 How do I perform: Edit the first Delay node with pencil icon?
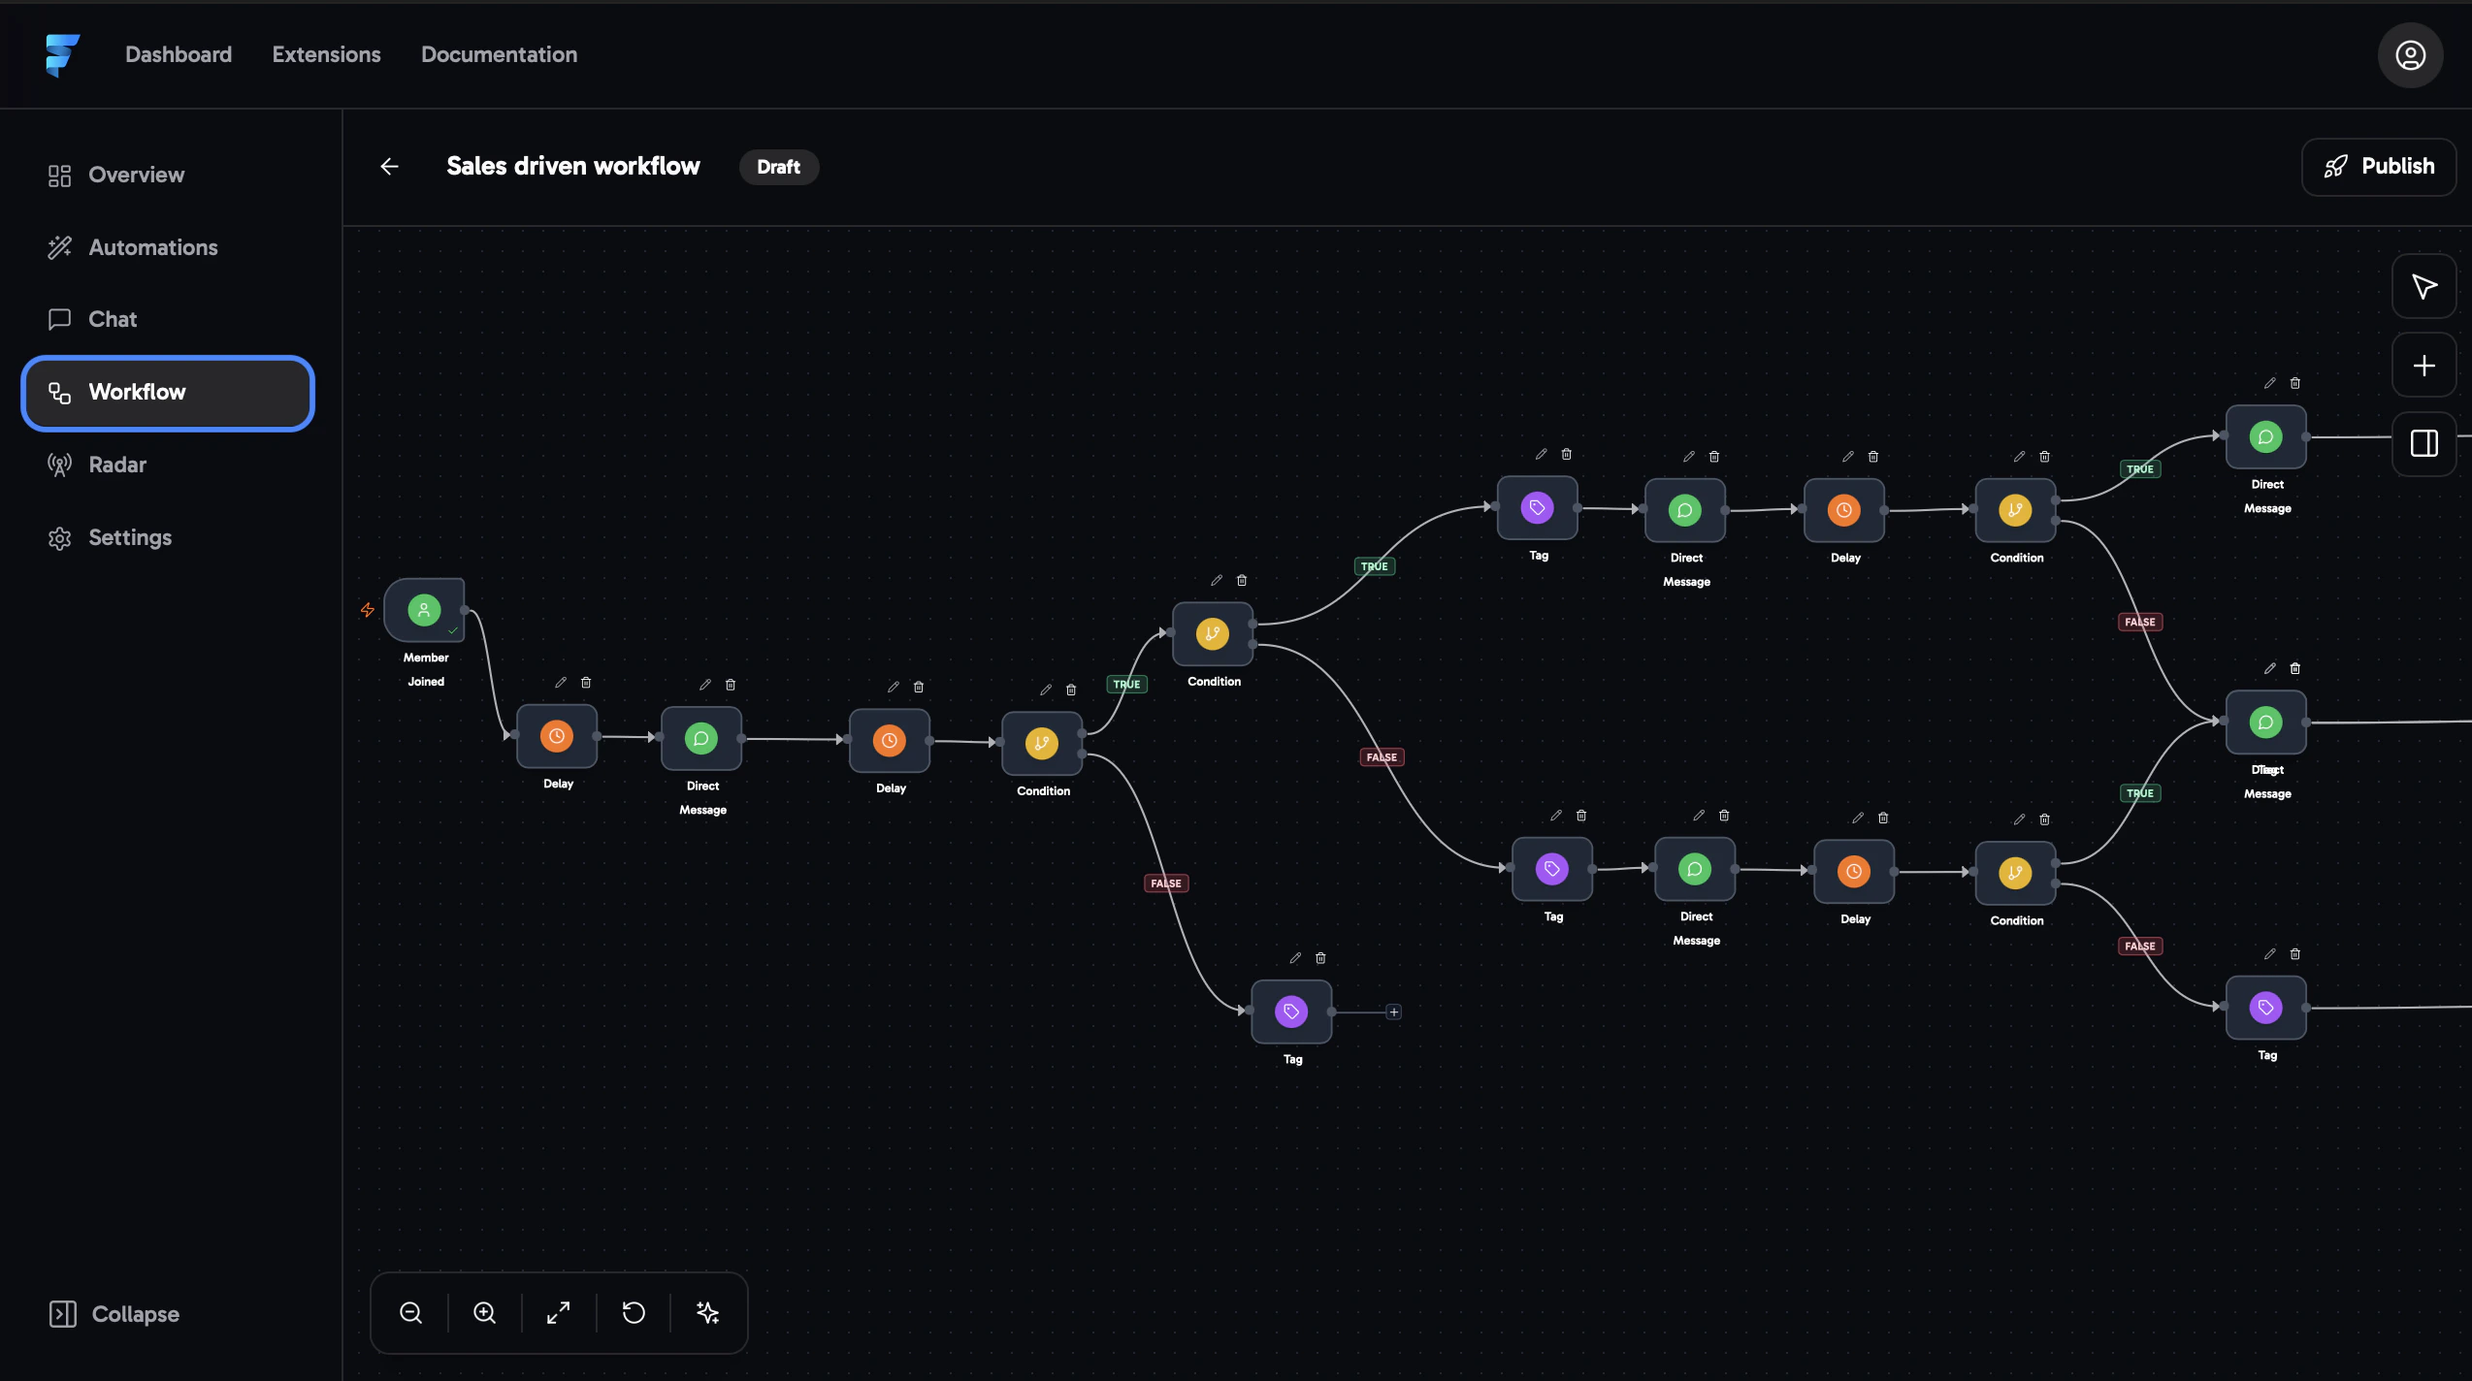560,683
